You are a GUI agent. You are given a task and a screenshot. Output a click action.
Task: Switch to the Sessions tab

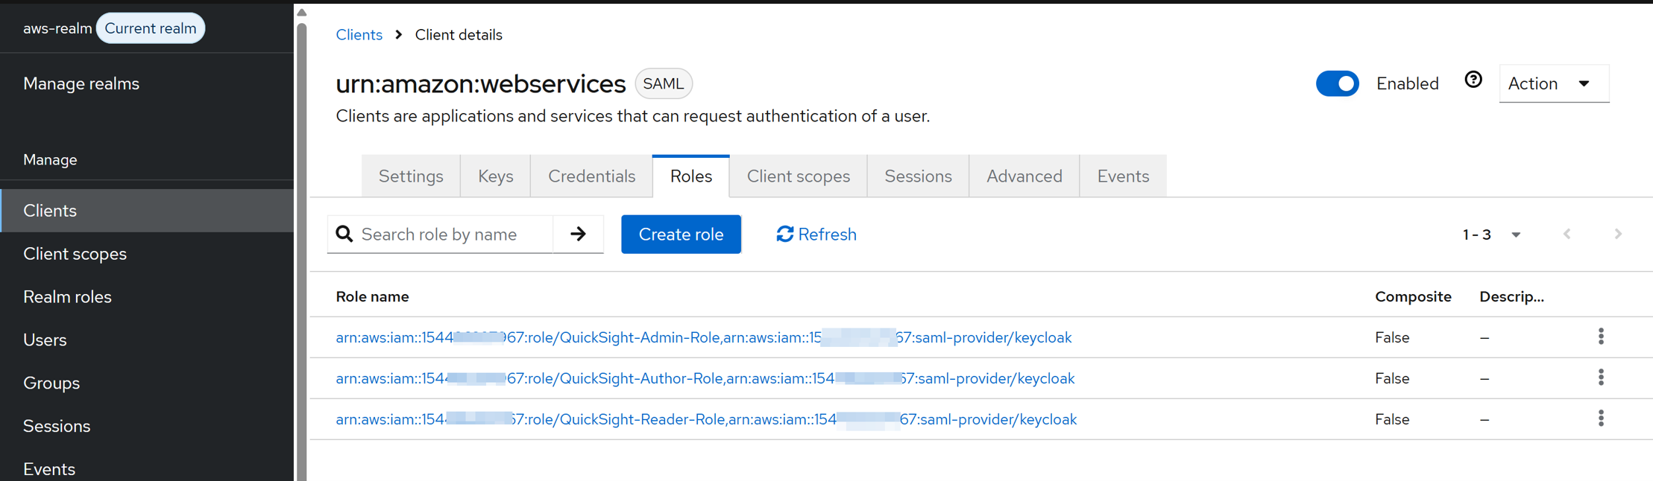coord(918,176)
